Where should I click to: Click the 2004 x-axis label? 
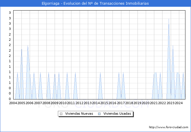tap(13, 103)
